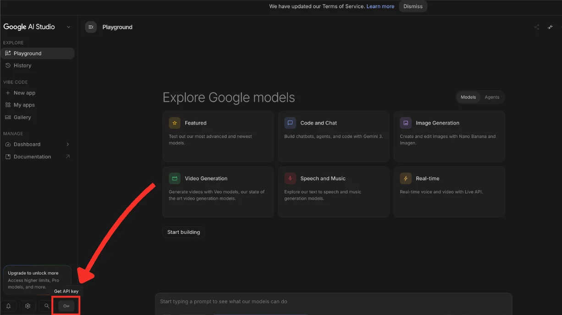Click 'Explore our text to speech' description
The image size is (562, 315).
click(x=323, y=195)
